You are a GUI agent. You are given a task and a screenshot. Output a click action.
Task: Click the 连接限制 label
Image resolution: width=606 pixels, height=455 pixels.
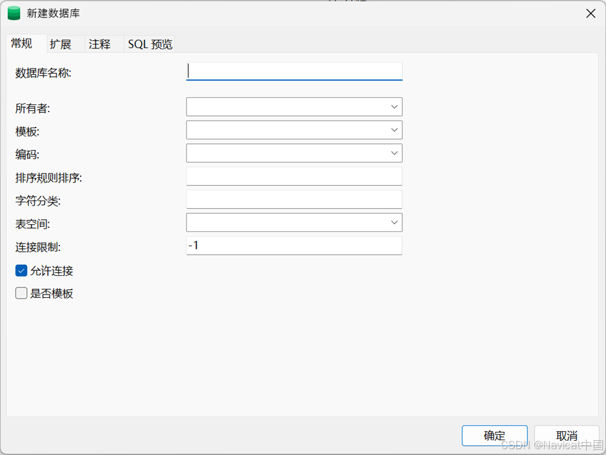(38, 247)
